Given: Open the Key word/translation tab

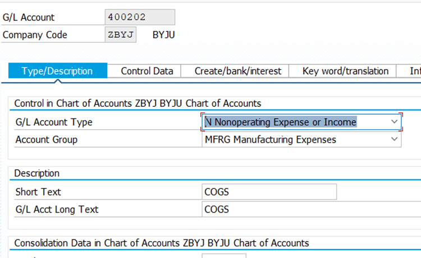Looking at the screenshot, I should pyautogui.click(x=345, y=71).
